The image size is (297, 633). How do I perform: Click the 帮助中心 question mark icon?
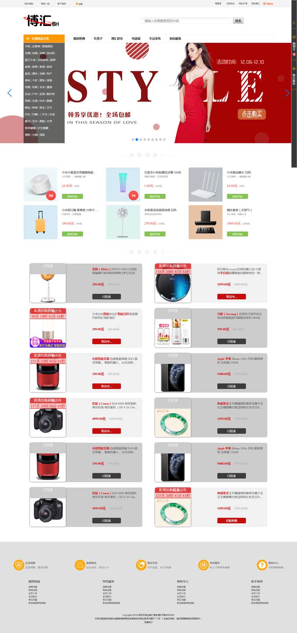pos(262,565)
